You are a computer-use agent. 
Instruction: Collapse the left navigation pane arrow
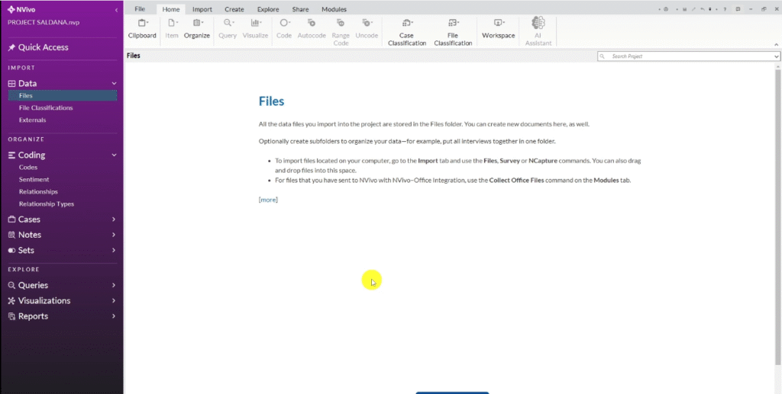(116, 10)
